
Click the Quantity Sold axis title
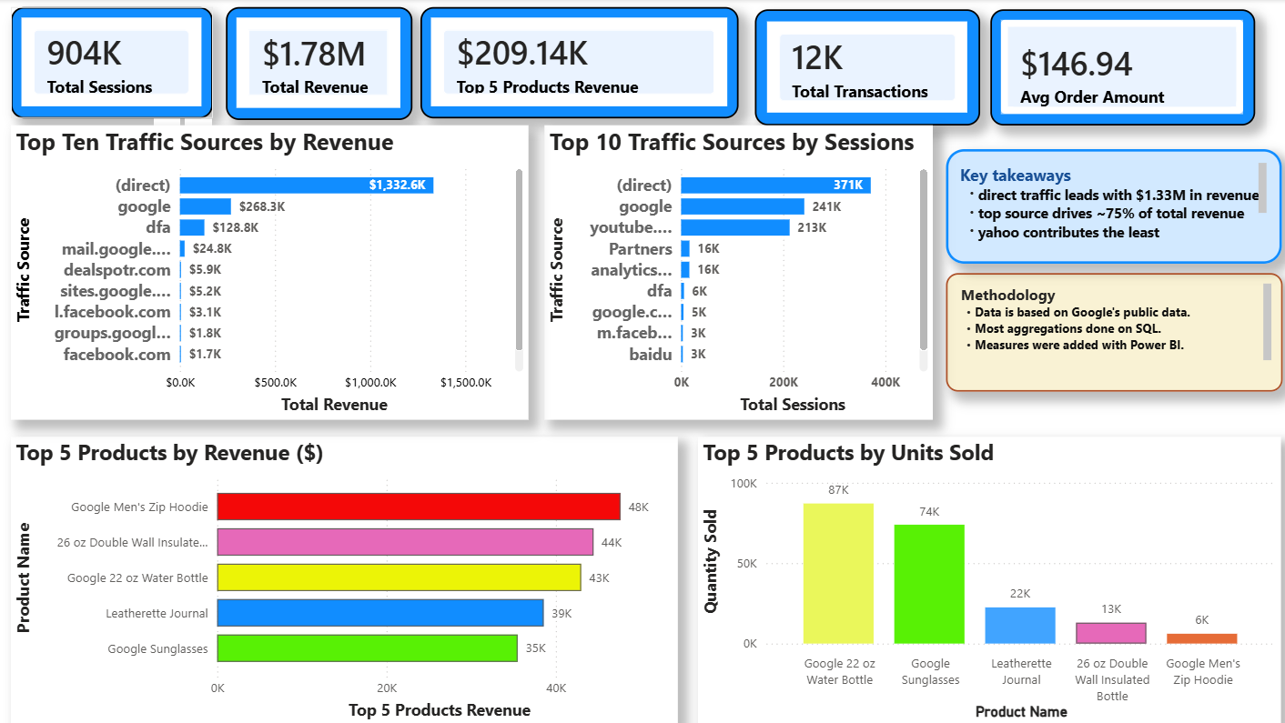712,561
